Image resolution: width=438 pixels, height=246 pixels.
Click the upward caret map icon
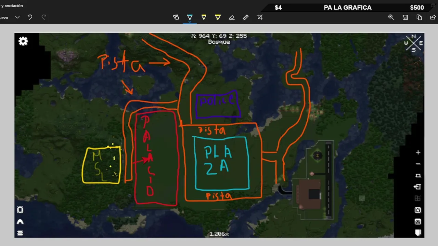pyautogui.click(x=20, y=222)
